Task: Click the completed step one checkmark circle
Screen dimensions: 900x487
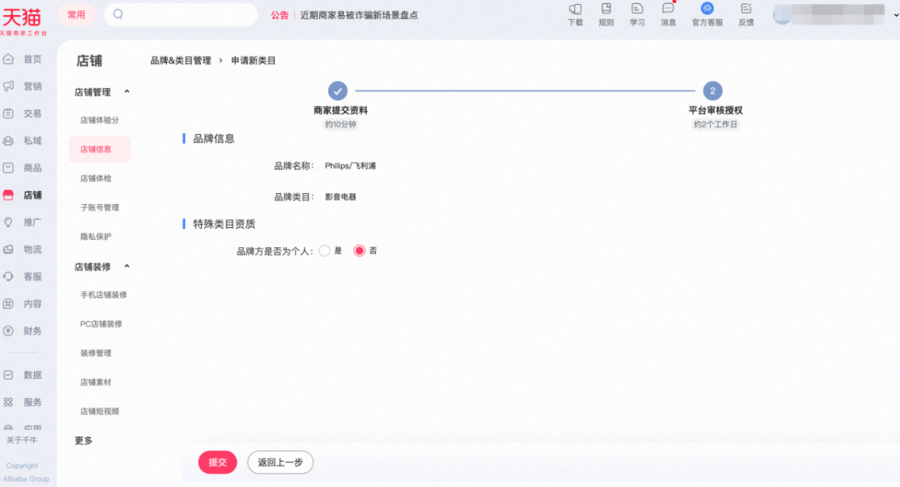Action: pos(337,91)
